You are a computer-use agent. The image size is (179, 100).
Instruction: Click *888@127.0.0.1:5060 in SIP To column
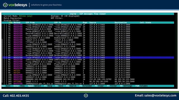65,66
